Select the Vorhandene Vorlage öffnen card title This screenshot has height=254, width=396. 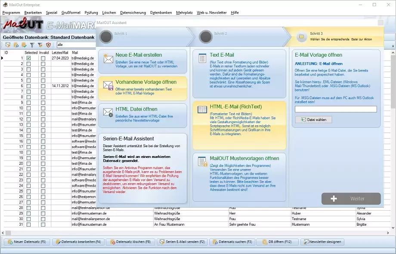click(146, 82)
